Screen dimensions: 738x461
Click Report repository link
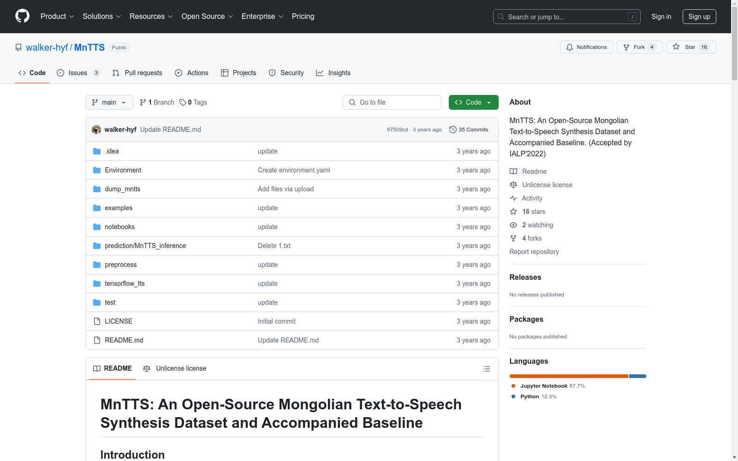click(x=534, y=252)
